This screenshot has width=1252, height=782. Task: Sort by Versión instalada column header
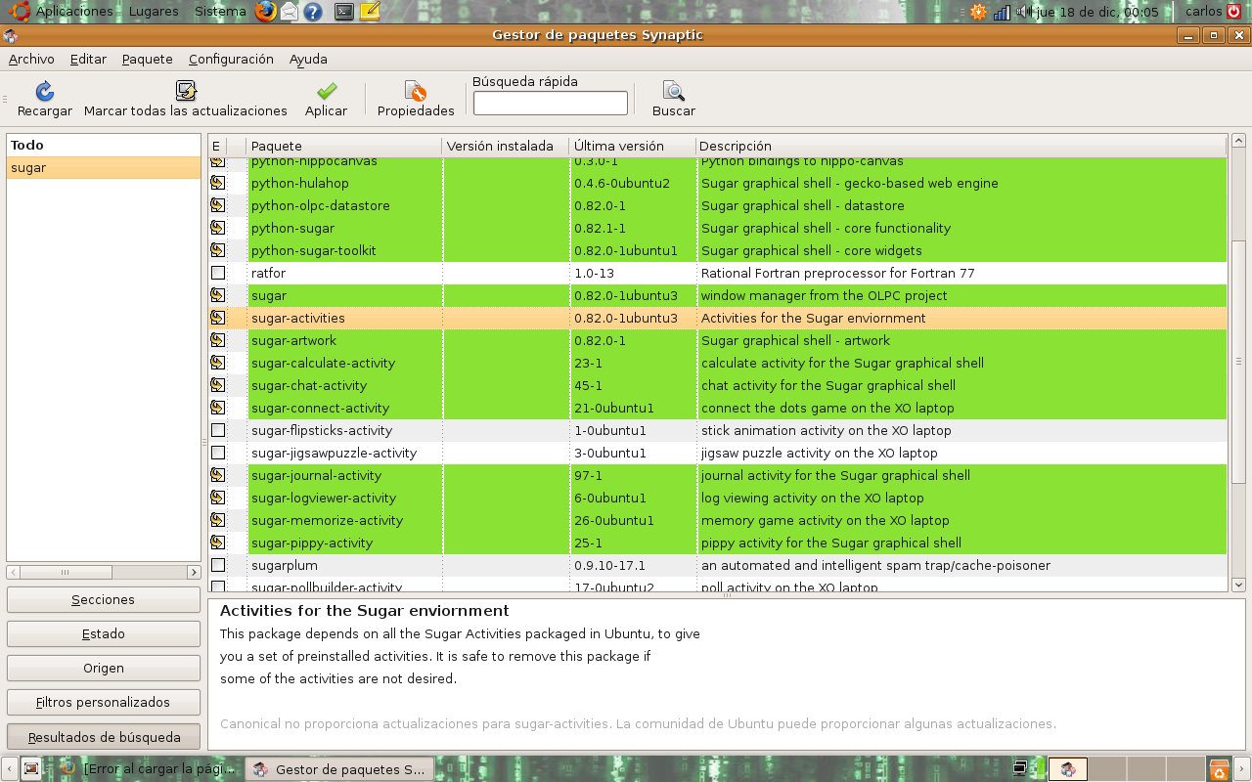coord(505,146)
